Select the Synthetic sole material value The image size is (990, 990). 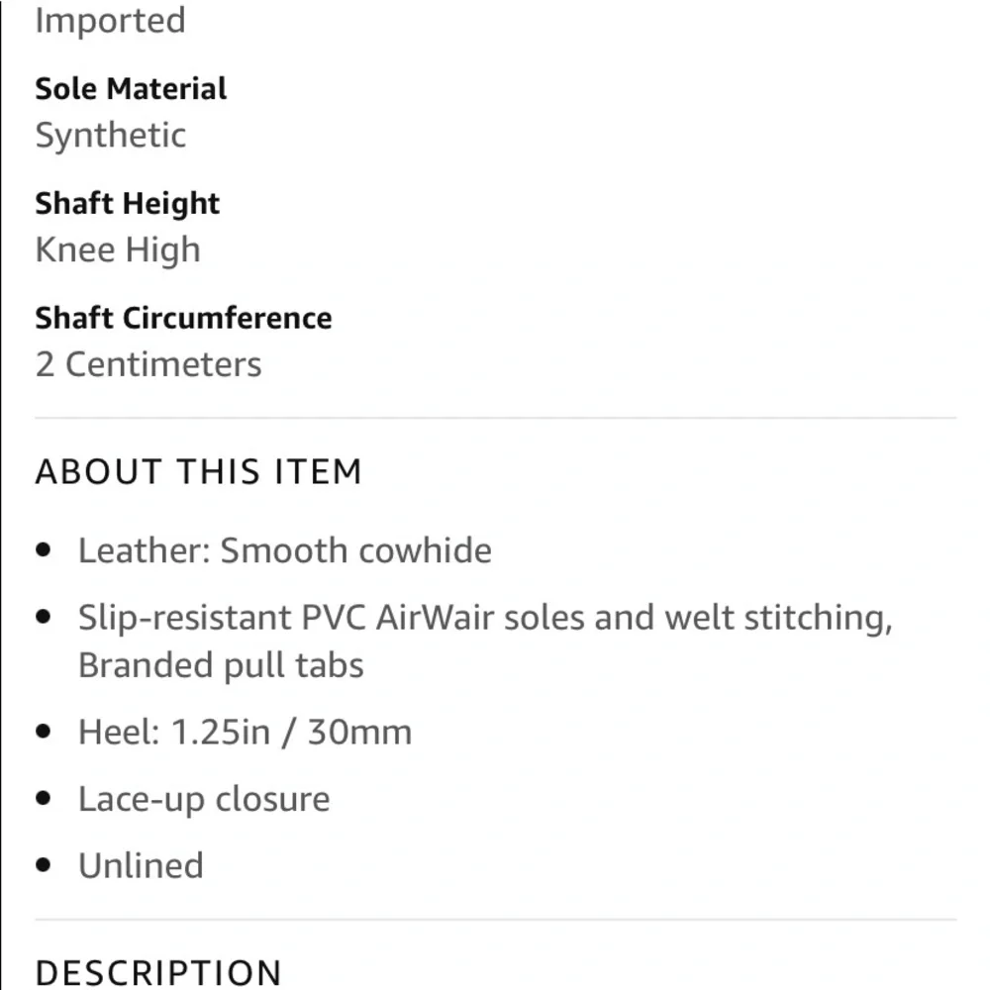pos(111,135)
